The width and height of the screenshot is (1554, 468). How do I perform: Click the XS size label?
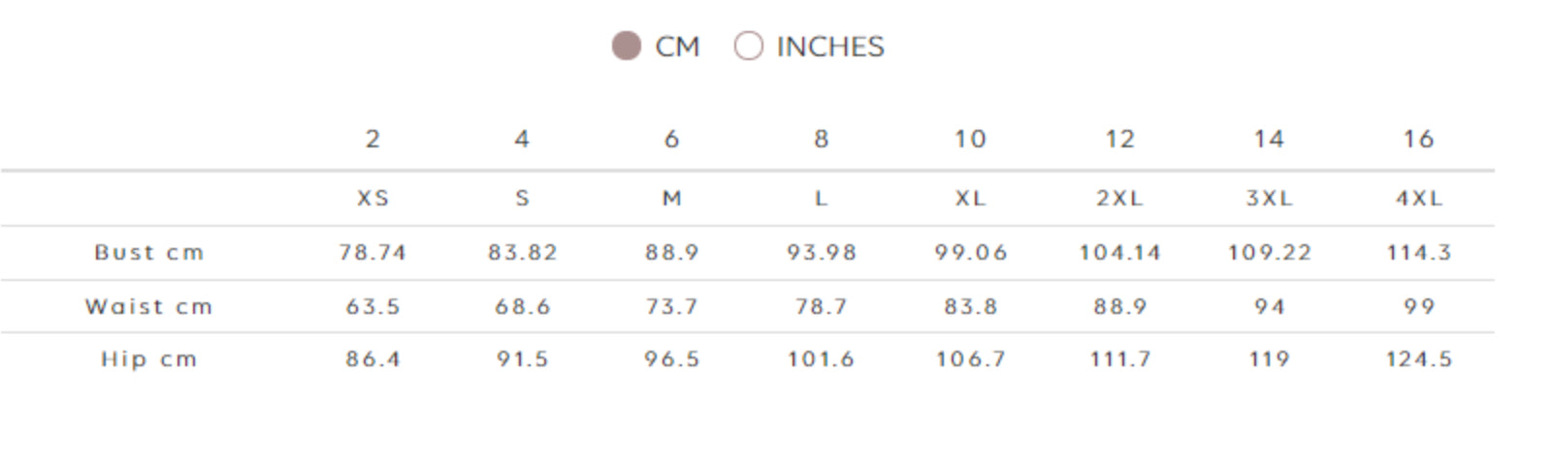click(372, 199)
